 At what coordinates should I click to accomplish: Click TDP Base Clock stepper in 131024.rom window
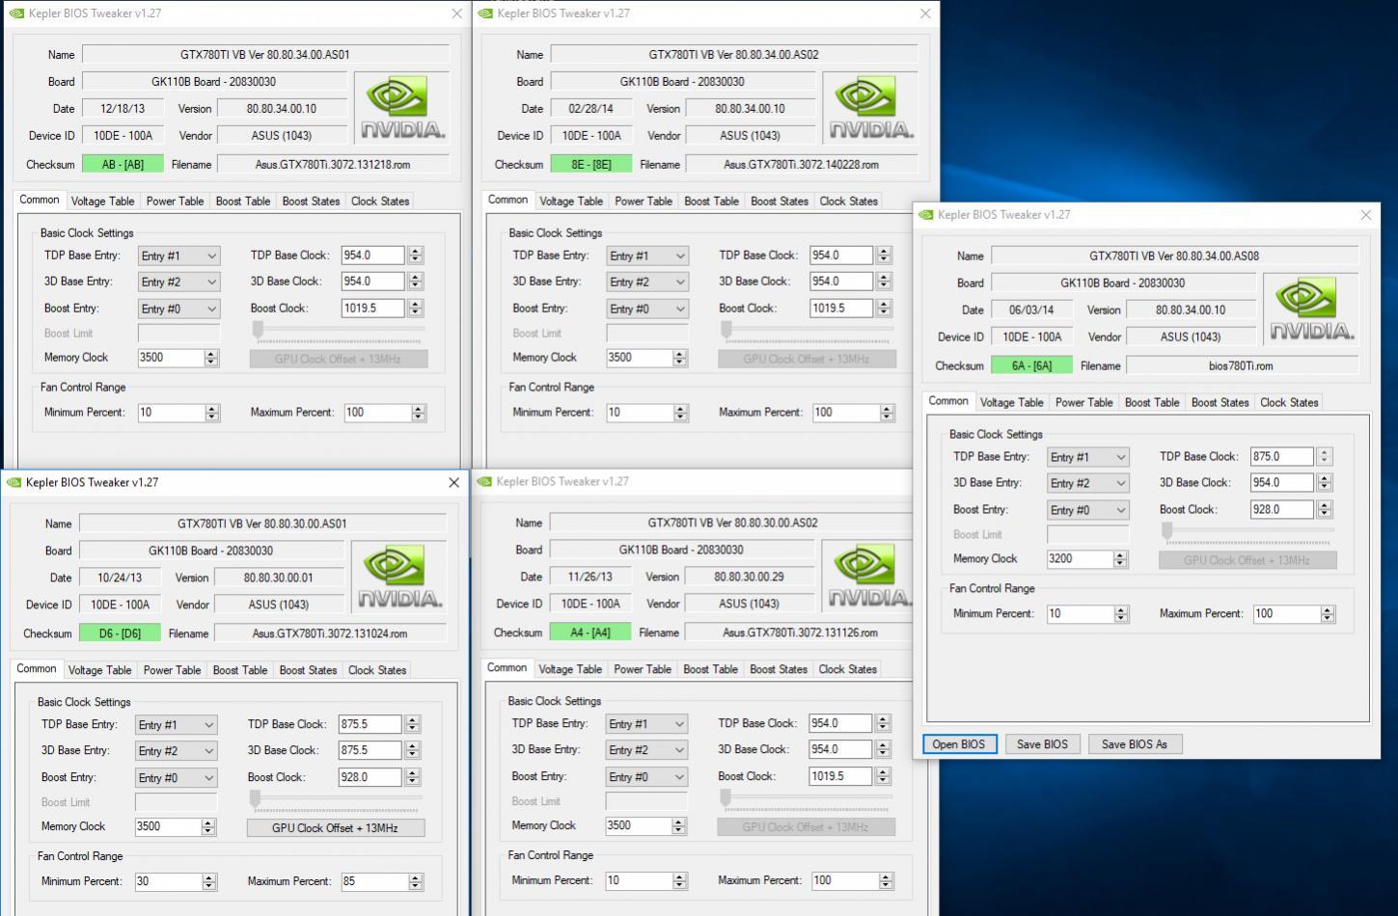pos(412,724)
